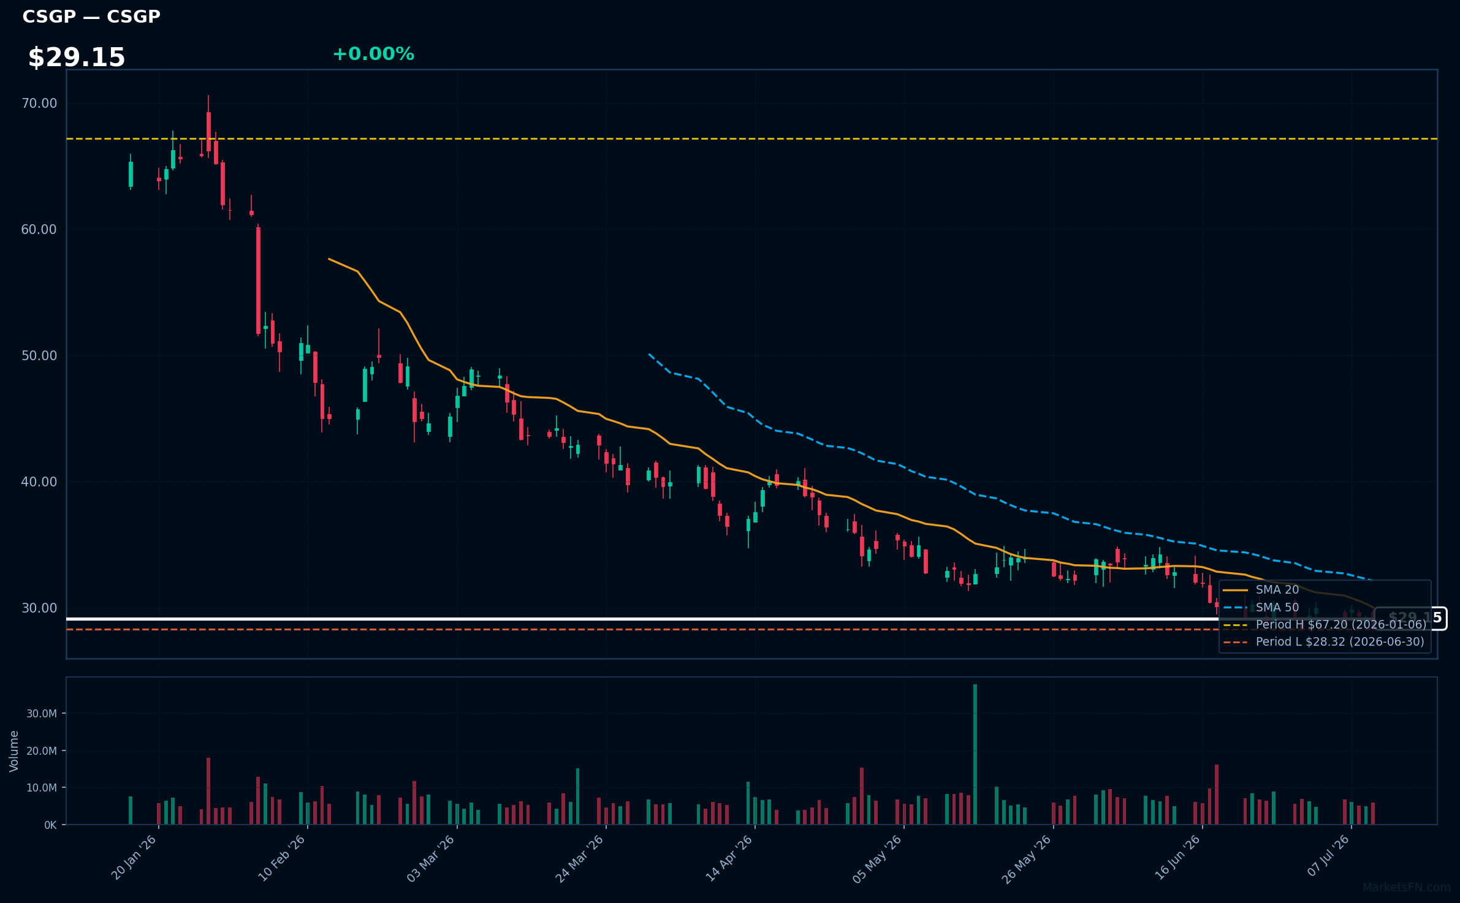Click the 30.00 price axis label
This screenshot has width=1460, height=903.
(x=39, y=608)
